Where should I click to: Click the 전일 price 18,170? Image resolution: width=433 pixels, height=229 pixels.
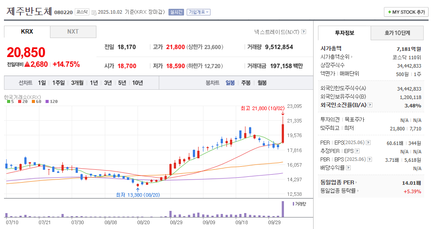tap(127, 47)
